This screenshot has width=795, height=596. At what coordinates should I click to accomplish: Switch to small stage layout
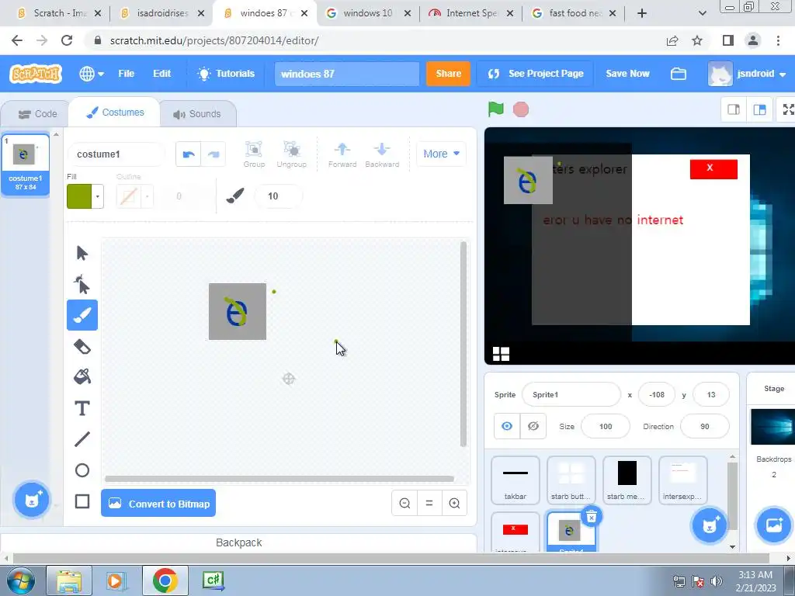pos(734,109)
